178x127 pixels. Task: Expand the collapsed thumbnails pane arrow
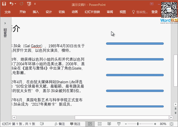(5, 23)
